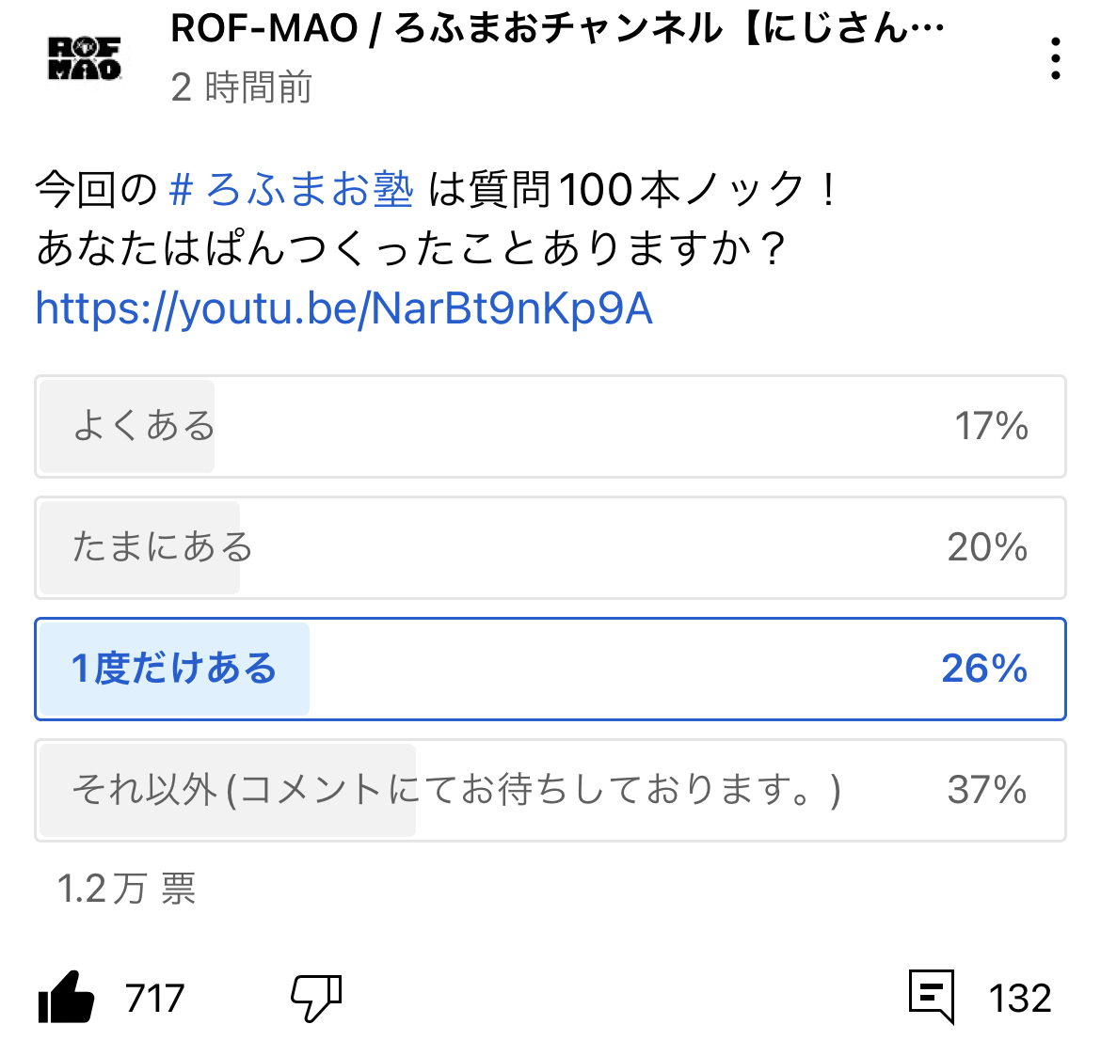Click the 17% percentage of よくある

point(992,427)
